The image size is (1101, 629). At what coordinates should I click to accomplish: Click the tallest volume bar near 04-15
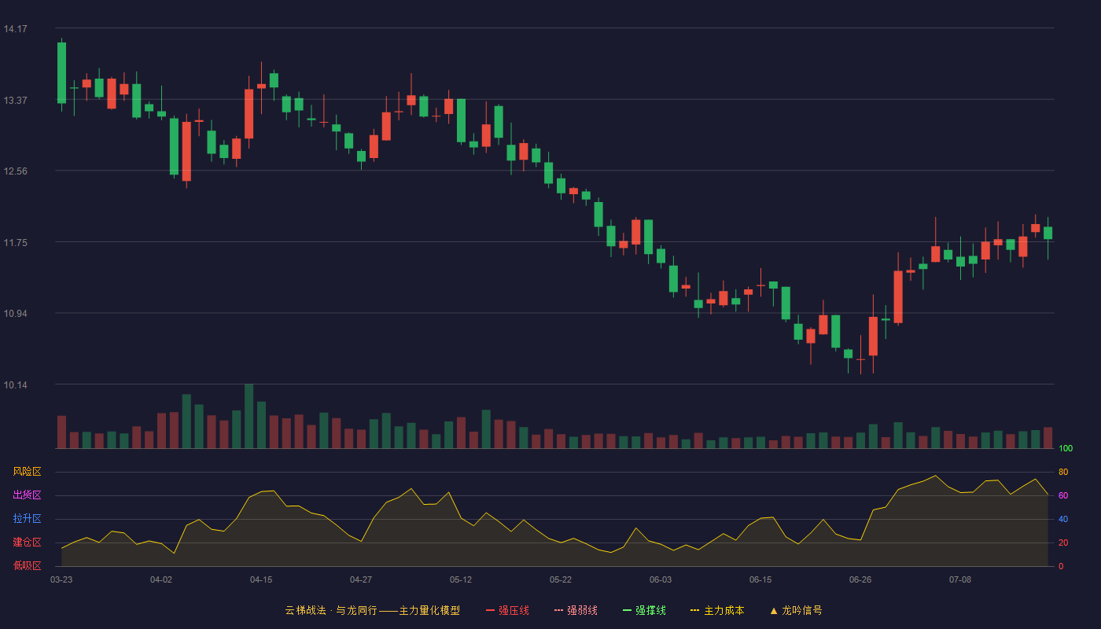click(249, 416)
